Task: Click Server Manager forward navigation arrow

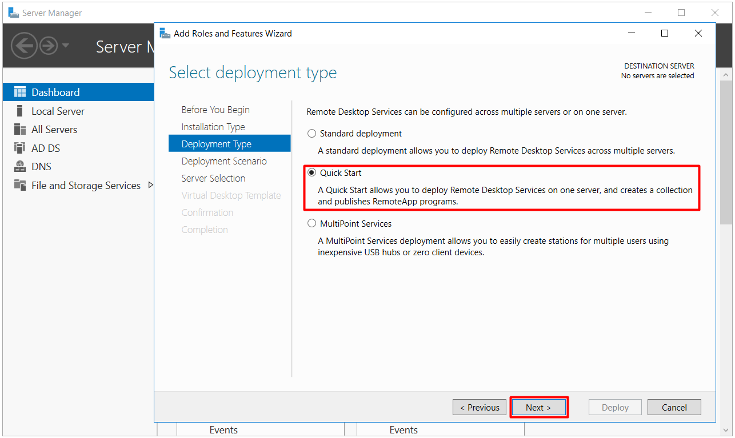Action: [x=49, y=45]
